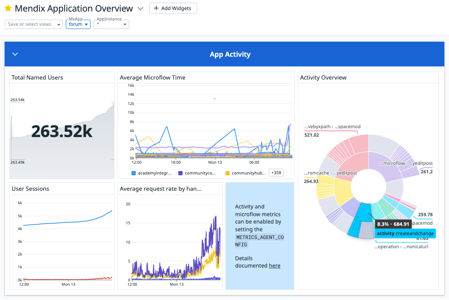Click the 263.49k axis min label
Screen dimensions: 449x300
17,162
